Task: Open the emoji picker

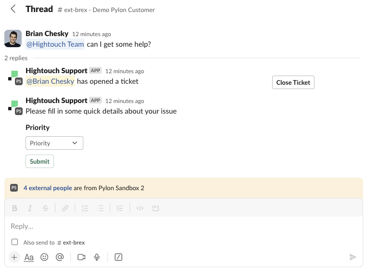Action: point(44,257)
